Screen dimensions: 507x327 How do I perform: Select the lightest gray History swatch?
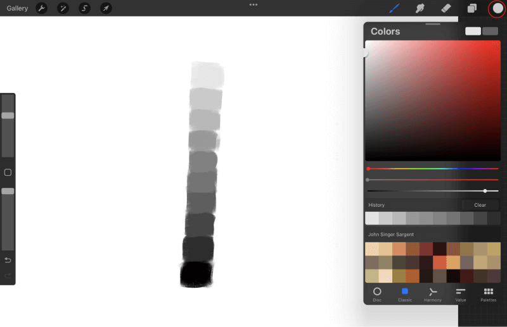pyautogui.click(x=372, y=218)
